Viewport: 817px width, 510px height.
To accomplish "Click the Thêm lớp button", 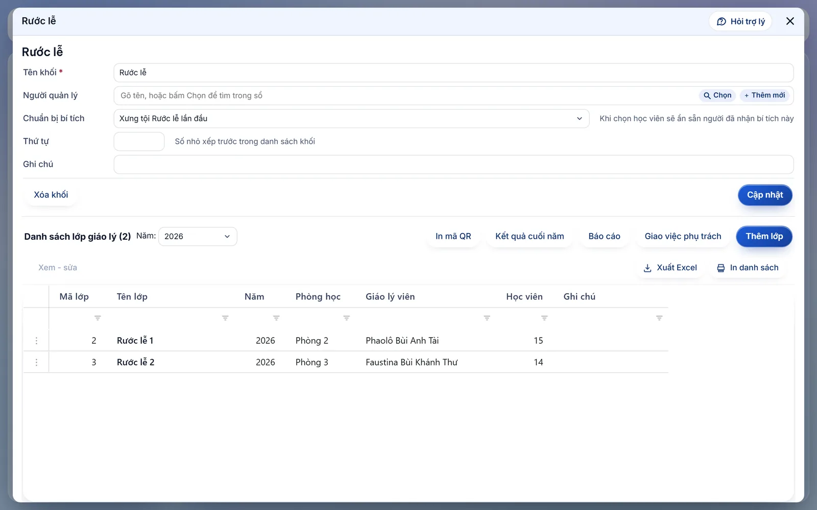I will point(764,236).
